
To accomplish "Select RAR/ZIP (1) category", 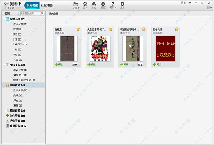I will coord(20,44).
